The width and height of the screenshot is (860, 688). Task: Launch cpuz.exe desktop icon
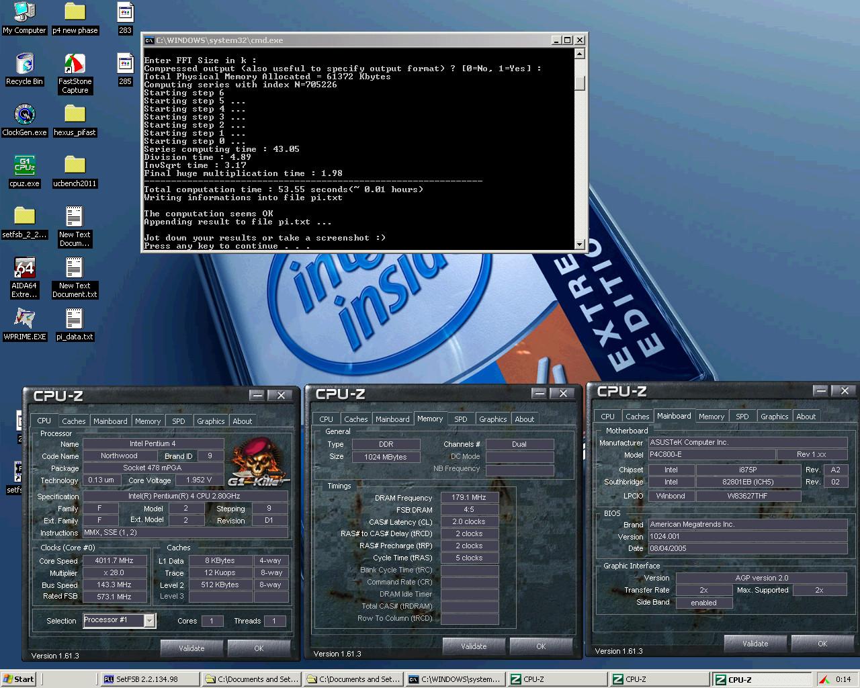24,171
